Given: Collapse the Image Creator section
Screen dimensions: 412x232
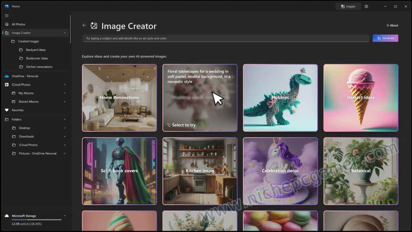Looking at the screenshot, I should coord(65,33).
